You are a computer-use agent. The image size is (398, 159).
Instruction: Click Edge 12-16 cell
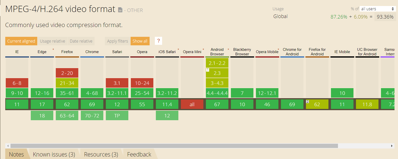tap(42, 93)
